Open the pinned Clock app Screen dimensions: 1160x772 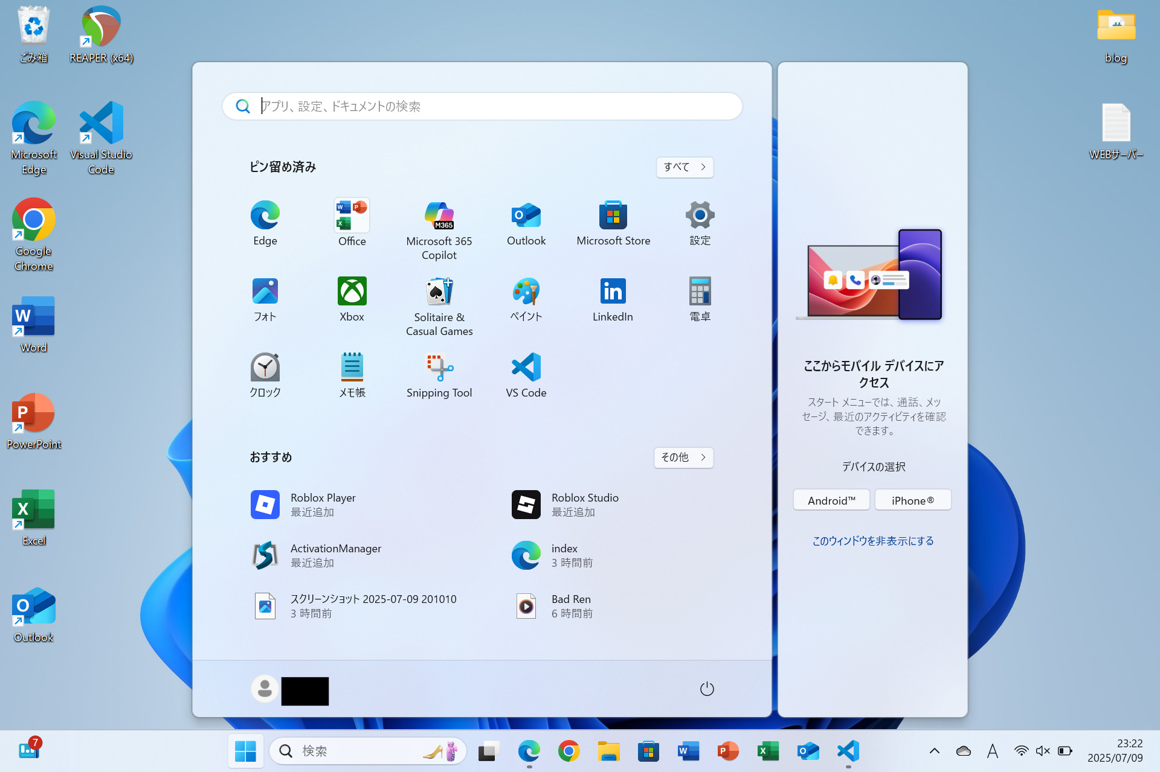coord(265,375)
